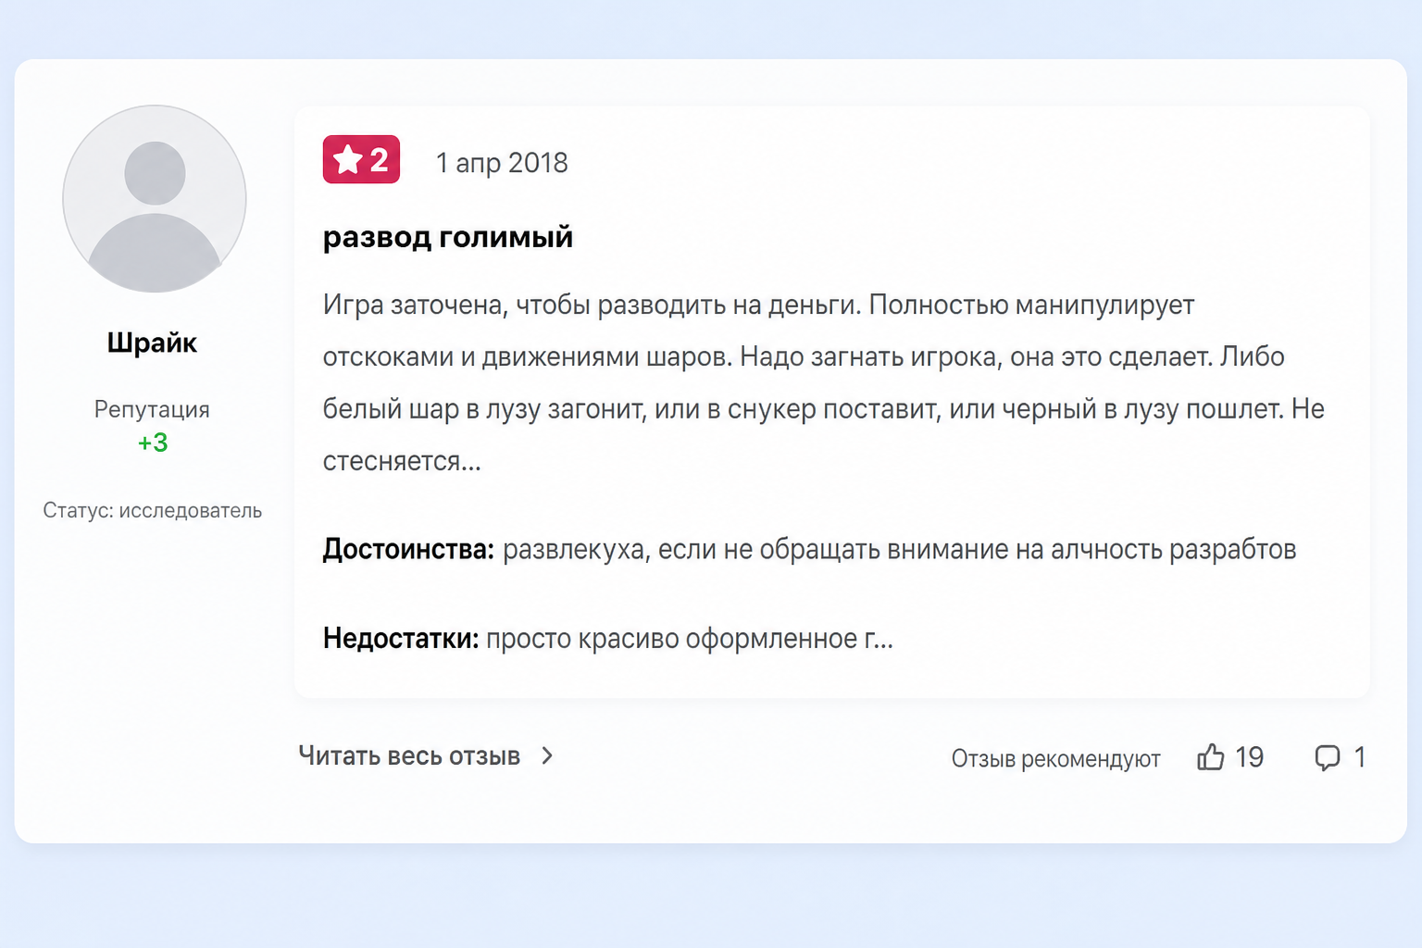Click the review date 1 апр 2018

pos(502,163)
